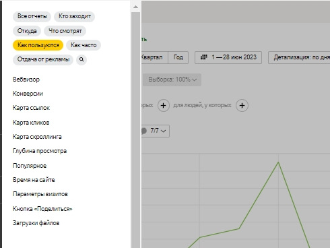Click the calendar icon in date range
This screenshot has width=330, height=248.
(x=203, y=57)
